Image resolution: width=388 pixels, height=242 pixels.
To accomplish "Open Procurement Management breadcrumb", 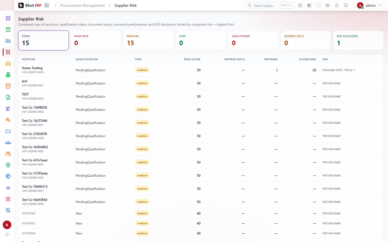I will (x=82, y=5).
